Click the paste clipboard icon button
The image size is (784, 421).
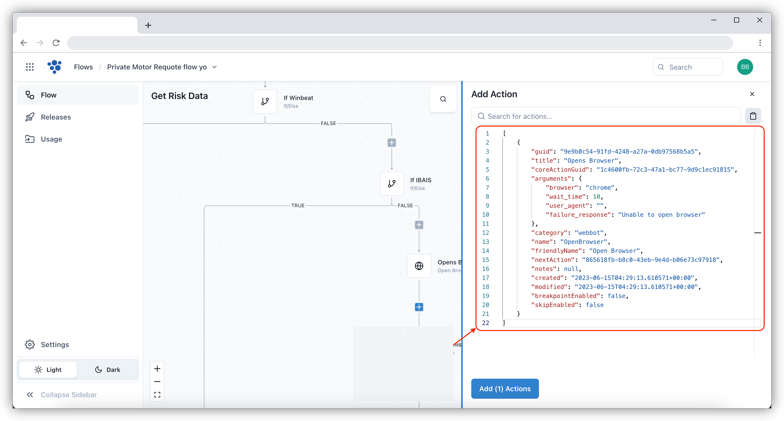[753, 116]
